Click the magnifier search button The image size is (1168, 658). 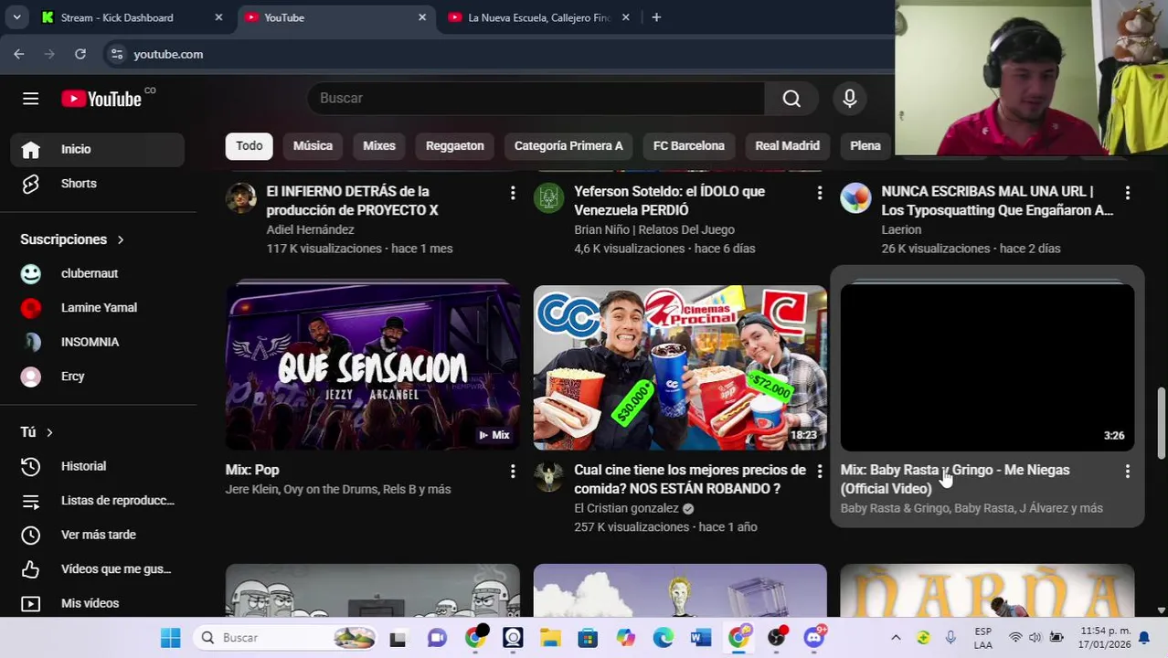click(x=791, y=99)
